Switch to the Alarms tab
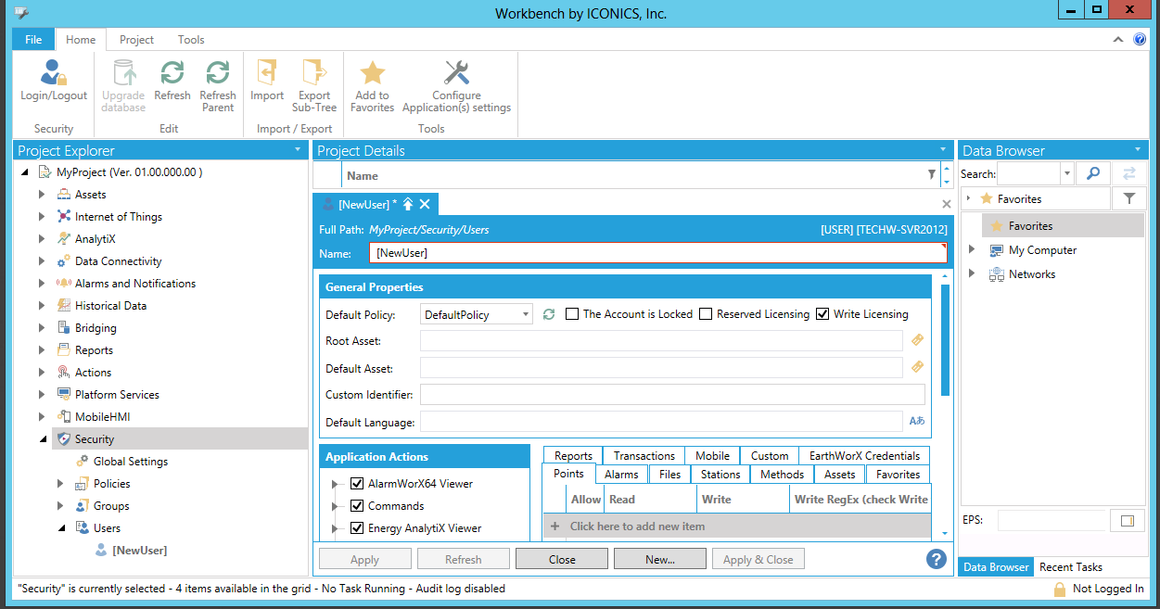 (621, 475)
